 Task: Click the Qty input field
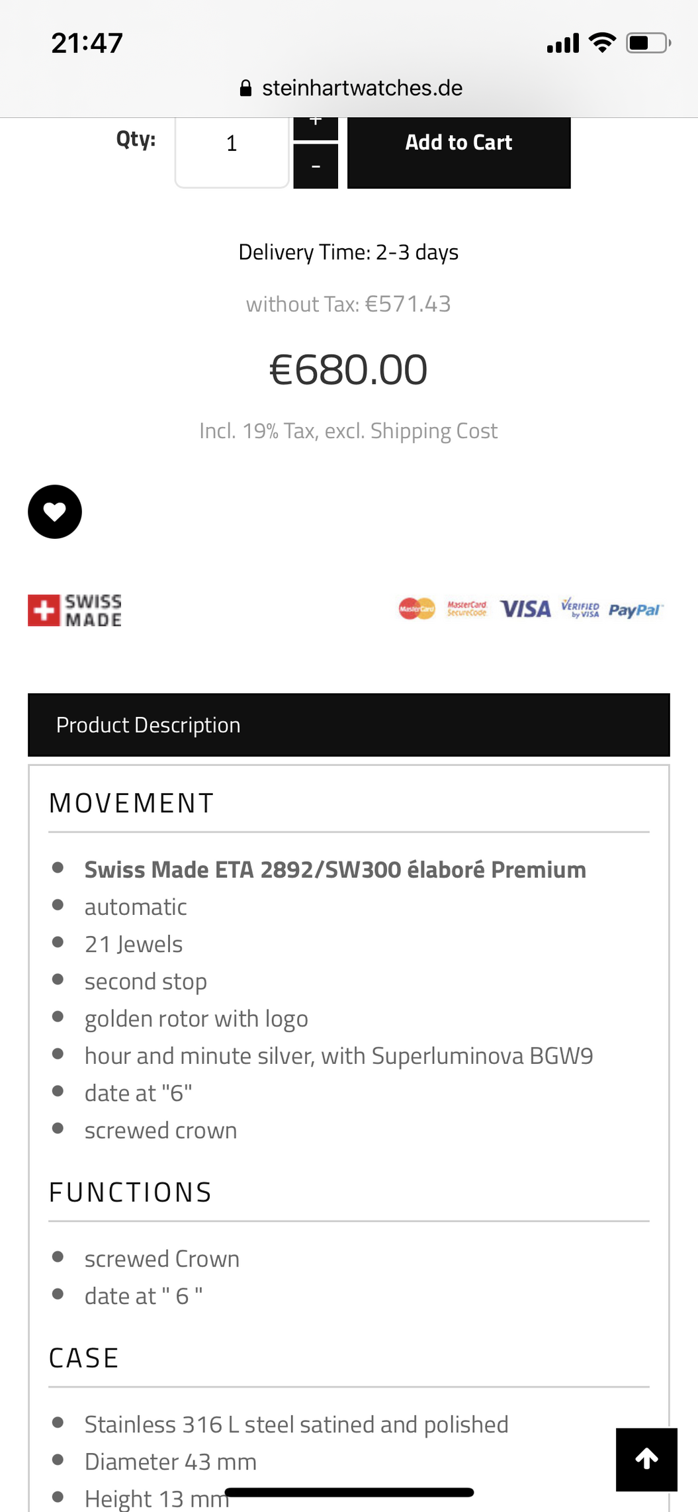(232, 152)
